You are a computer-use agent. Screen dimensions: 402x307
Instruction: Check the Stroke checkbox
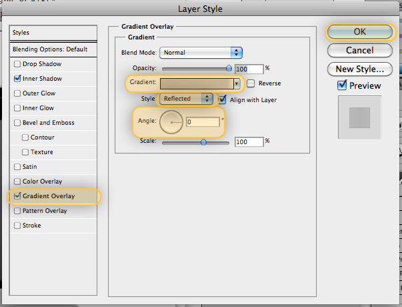click(17, 226)
